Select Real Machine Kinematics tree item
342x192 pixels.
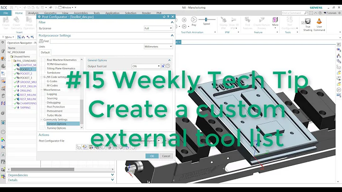61,60
